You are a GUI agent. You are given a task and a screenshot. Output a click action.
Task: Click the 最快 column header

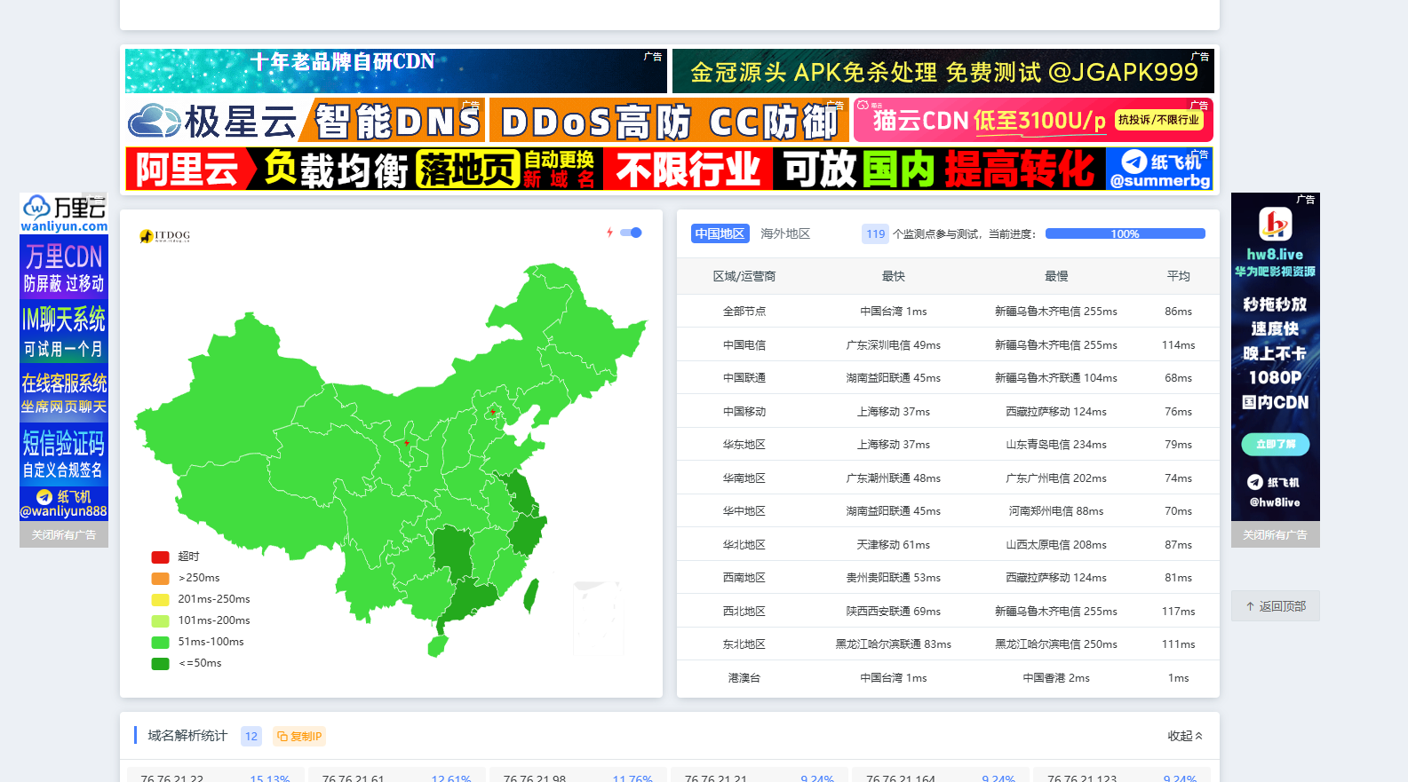[x=894, y=277]
